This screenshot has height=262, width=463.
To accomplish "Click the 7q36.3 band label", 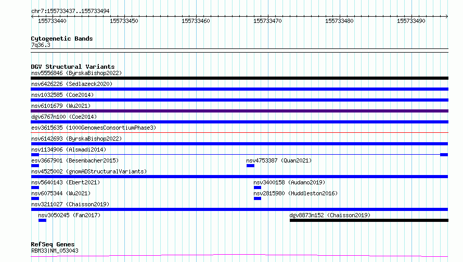I will click(41, 45).
